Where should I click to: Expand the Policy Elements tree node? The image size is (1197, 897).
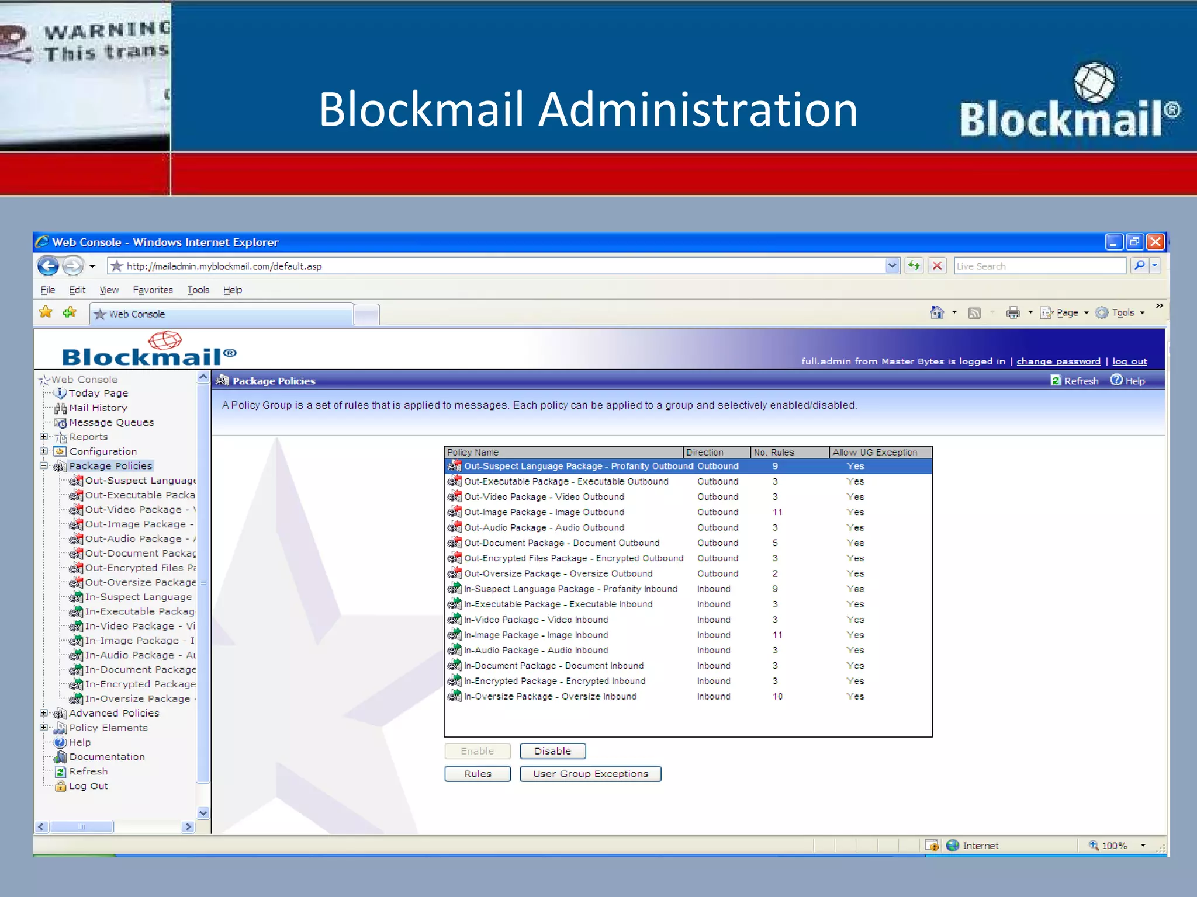[44, 727]
